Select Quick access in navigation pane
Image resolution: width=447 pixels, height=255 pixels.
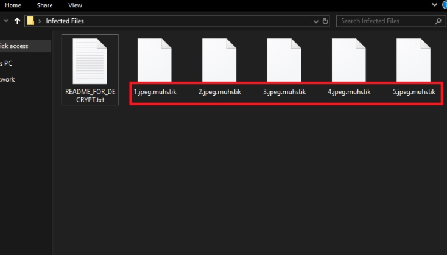25,46
